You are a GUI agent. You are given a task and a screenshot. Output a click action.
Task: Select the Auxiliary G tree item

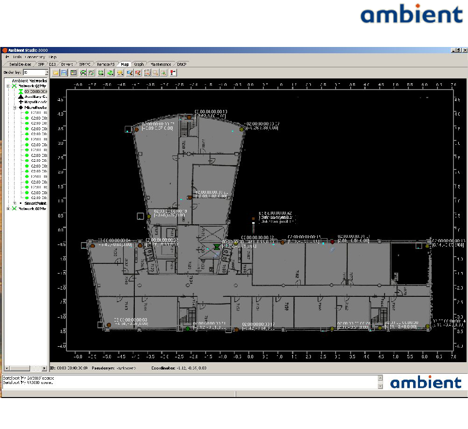click(x=33, y=97)
